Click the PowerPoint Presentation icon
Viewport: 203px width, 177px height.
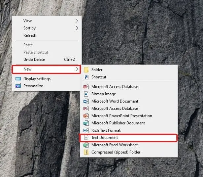86,115
